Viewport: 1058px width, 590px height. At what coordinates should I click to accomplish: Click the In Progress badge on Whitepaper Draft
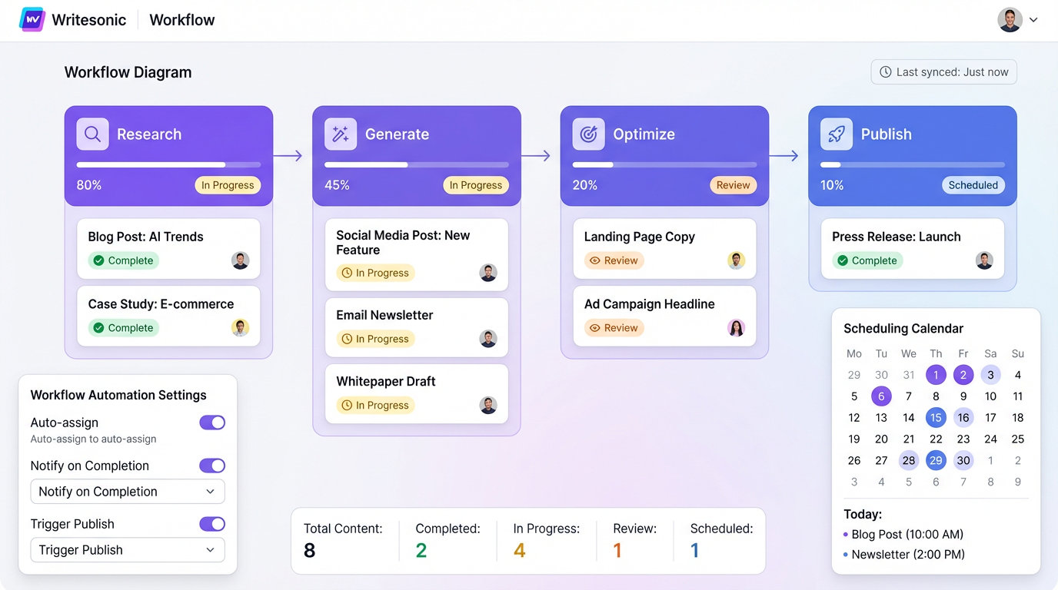(x=375, y=405)
